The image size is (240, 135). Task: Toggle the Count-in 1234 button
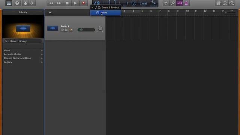tap(180, 3)
